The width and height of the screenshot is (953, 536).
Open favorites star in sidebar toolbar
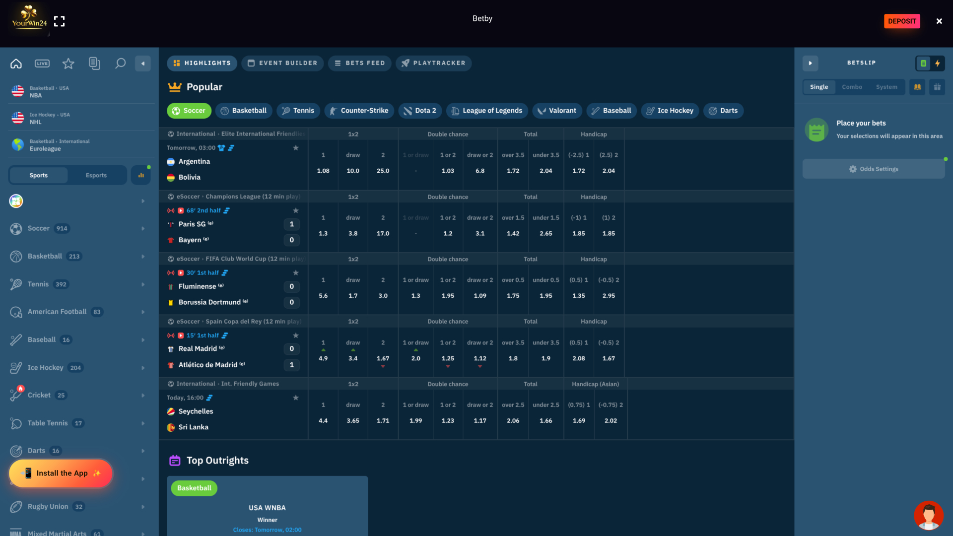[68, 64]
